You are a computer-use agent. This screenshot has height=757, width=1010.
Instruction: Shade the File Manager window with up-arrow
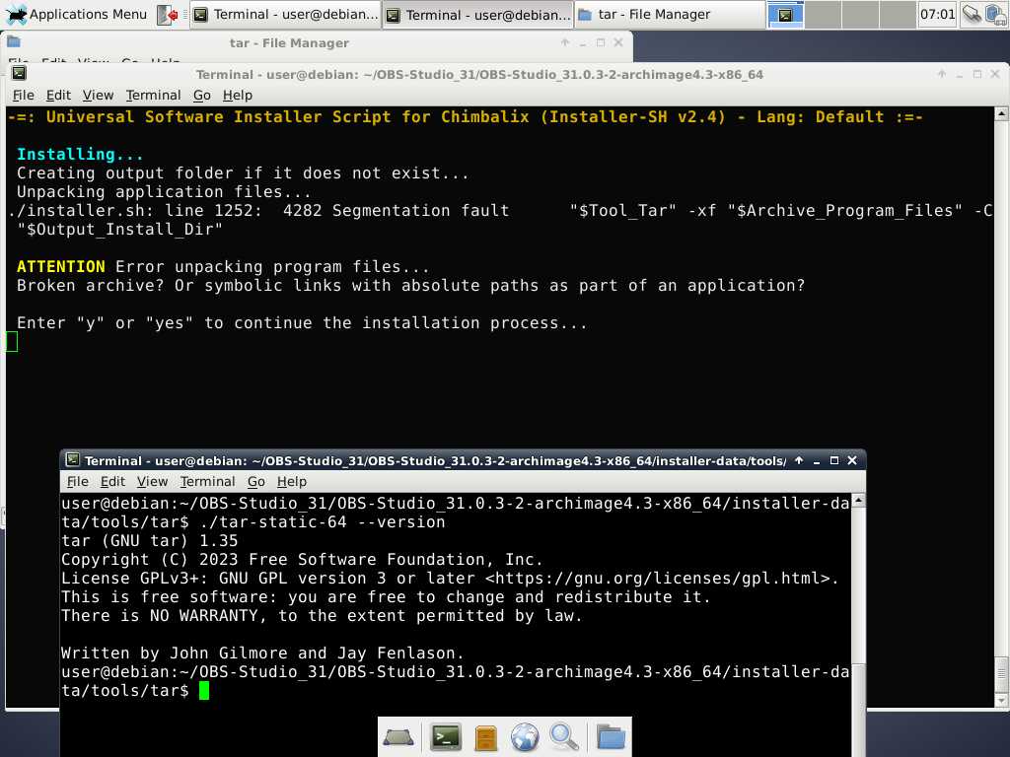click(x=565, y=42)
